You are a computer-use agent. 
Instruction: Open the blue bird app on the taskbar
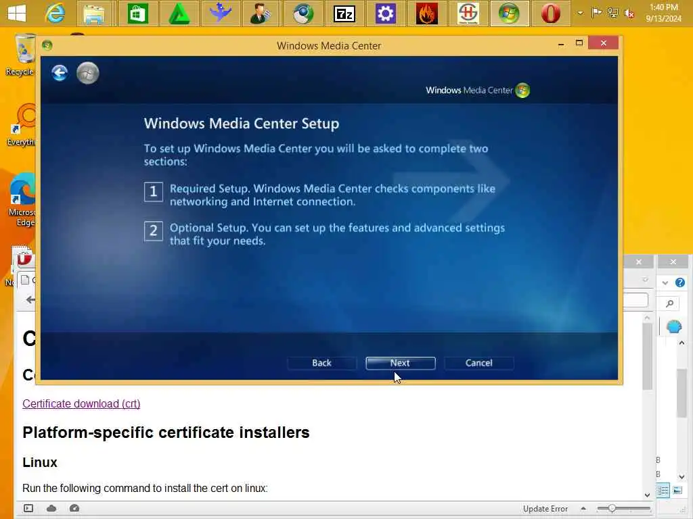220,14
